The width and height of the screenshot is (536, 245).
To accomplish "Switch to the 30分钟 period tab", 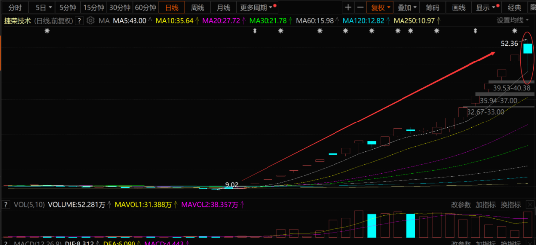I will 120,7.
